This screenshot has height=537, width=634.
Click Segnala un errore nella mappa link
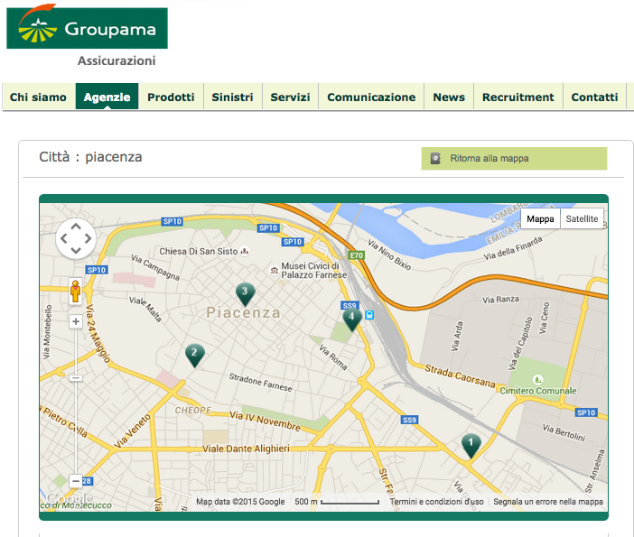click(x=548, y=502)
